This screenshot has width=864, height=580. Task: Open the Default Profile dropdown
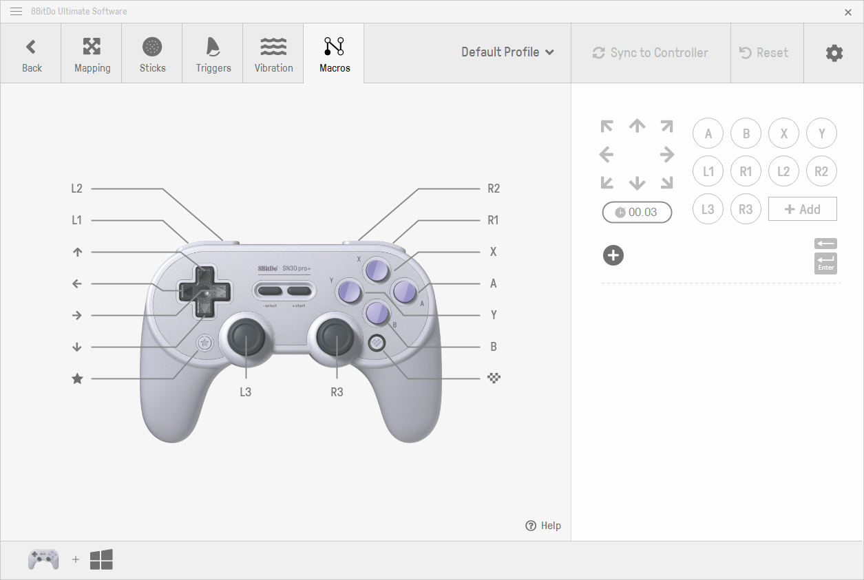tap(508, 52)
